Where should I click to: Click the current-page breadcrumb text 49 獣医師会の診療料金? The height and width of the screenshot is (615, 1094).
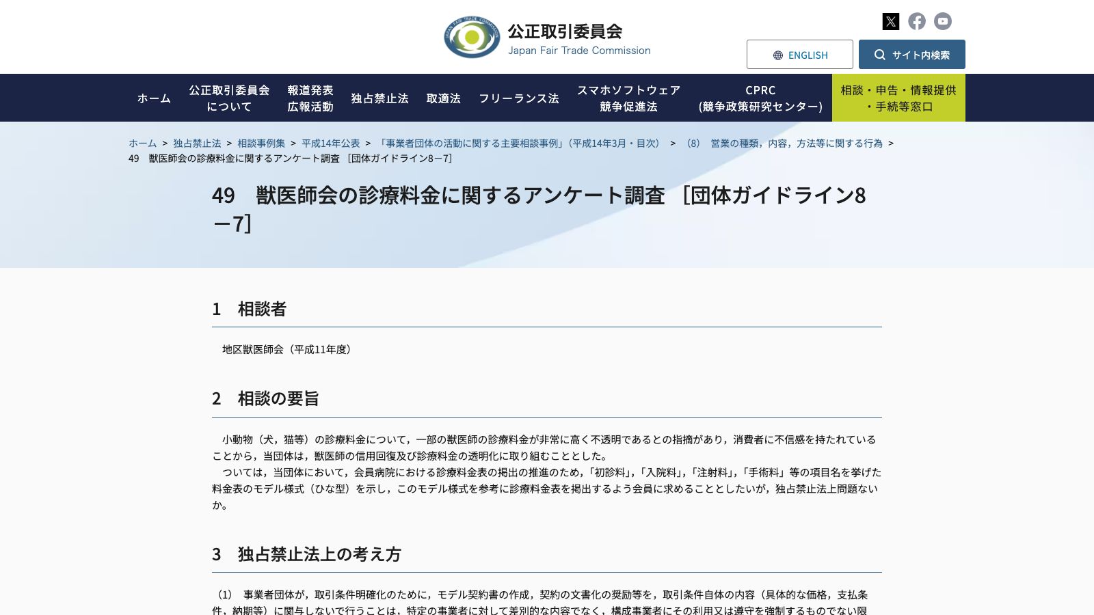[291, 159]
